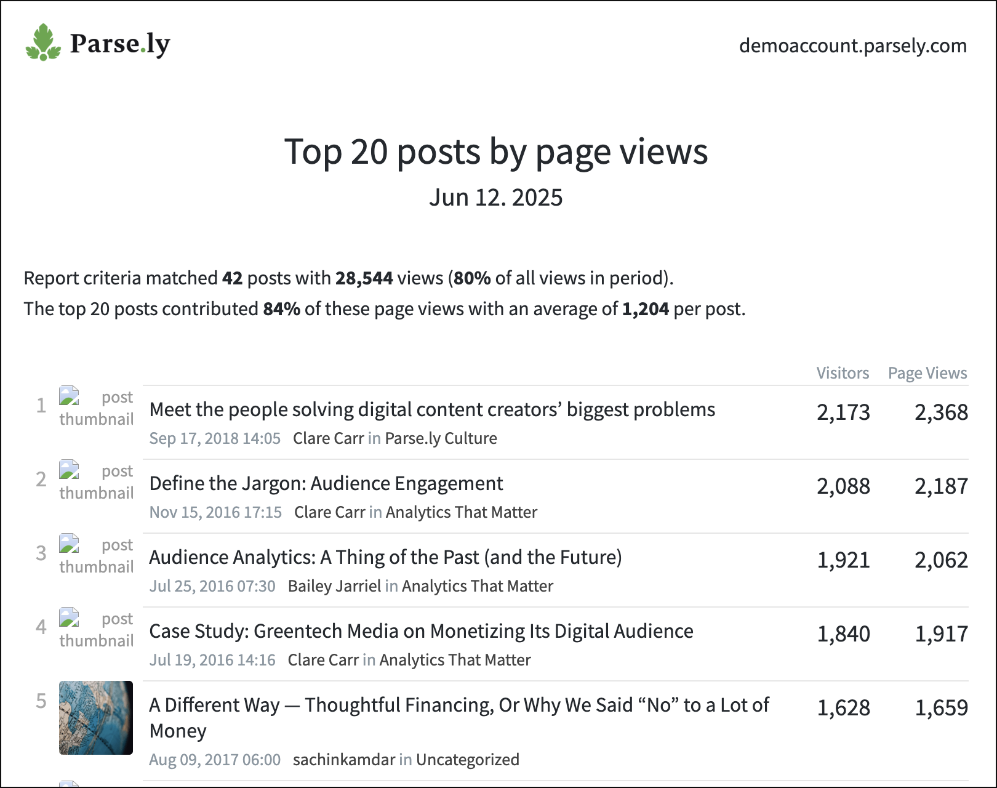Image resolution: width=997 pixels, height=788 pixels.
Task: Click broken thumbnail of post ranked 2
Action: [96, 481]
